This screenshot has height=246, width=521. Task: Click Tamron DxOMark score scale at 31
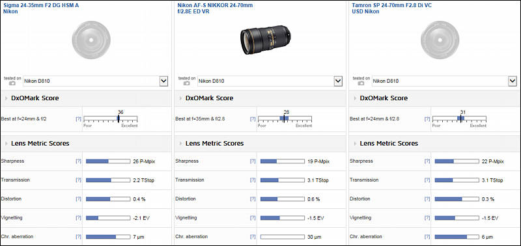tap(460, 119)
